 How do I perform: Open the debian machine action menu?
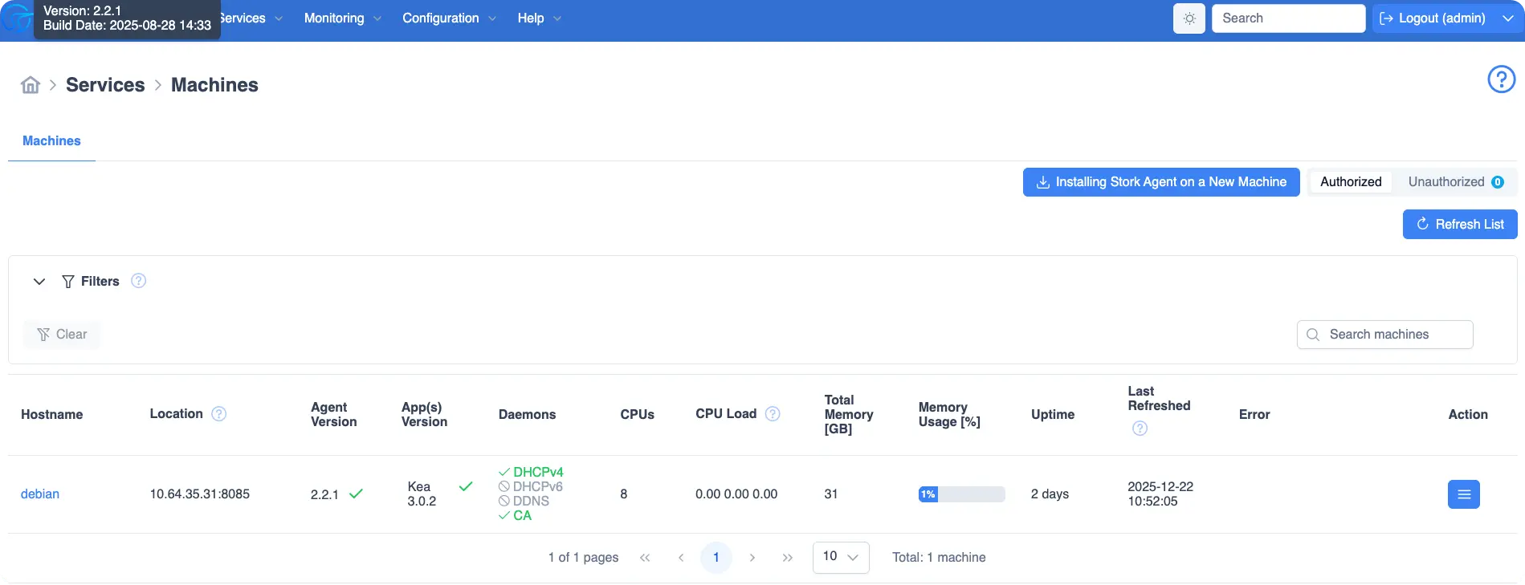[x=1463, y=494]
